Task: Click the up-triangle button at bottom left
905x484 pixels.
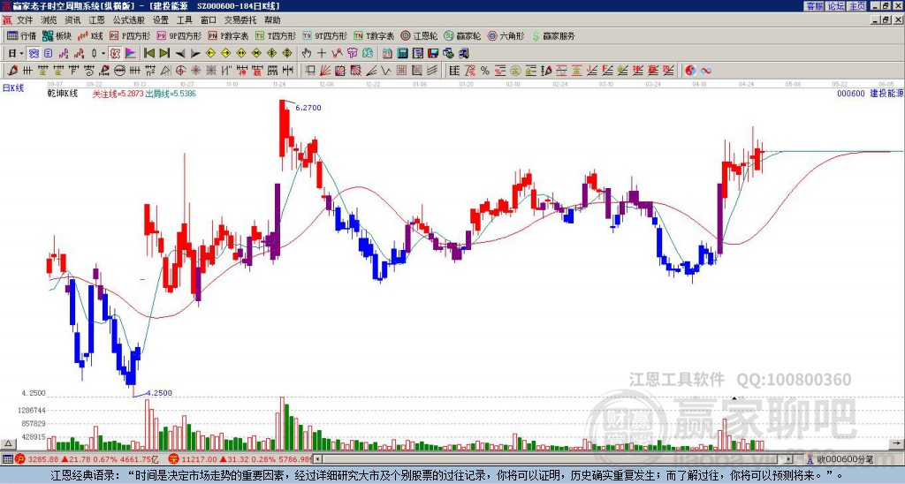Action: (x=8, y=443)
